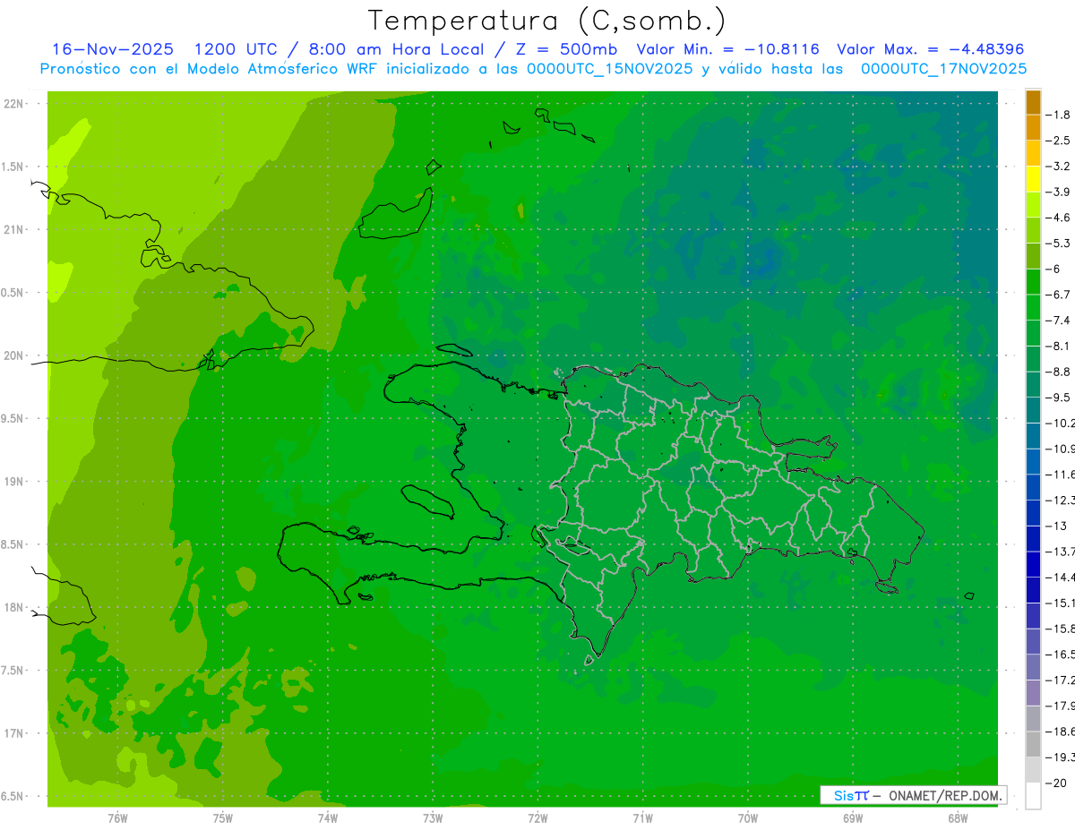Click the '-13' colorbar label
Image resolution: width=1075 pixels, height=830 pixels.
(1055, 526)
